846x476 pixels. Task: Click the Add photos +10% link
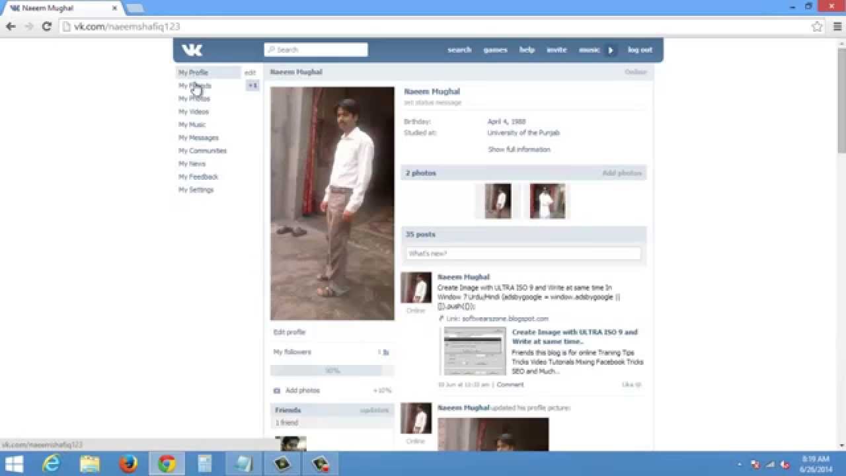332,391
